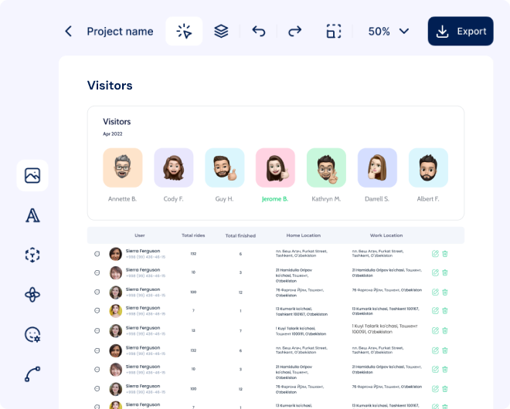
Task: Click the Project name title
Action: coord(120,32)
